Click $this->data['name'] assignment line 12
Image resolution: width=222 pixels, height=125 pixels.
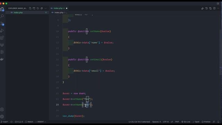93,43
